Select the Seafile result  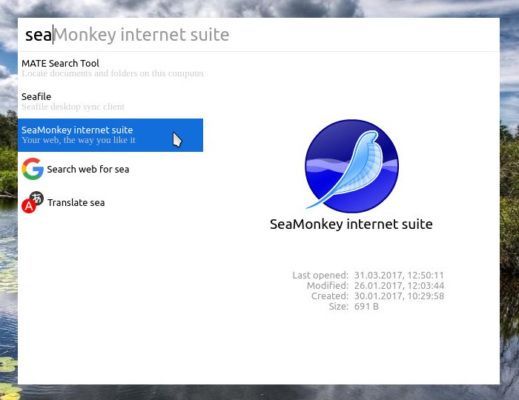click(x=110, y=101)
